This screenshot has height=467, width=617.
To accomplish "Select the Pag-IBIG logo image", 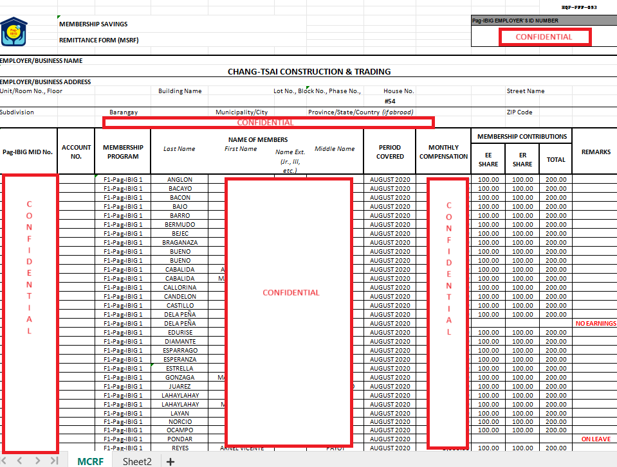I will tap(14, 32).
